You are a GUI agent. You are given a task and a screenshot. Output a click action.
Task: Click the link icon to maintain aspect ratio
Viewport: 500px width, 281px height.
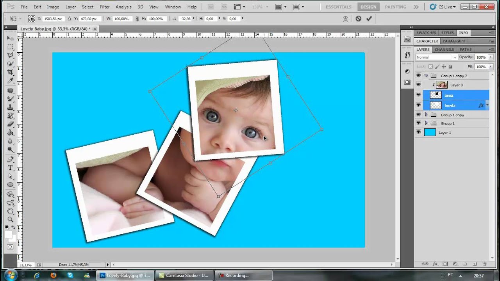coord(137,19)
